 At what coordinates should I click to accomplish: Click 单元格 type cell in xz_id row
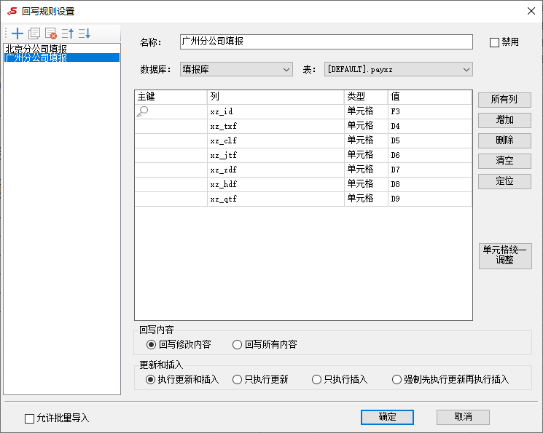[366, 112]
